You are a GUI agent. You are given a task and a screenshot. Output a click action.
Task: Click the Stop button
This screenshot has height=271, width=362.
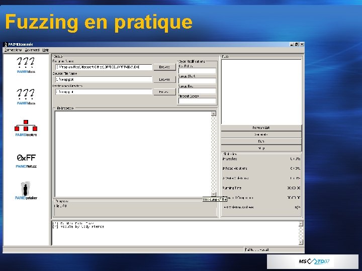click(x=261, y=149)
